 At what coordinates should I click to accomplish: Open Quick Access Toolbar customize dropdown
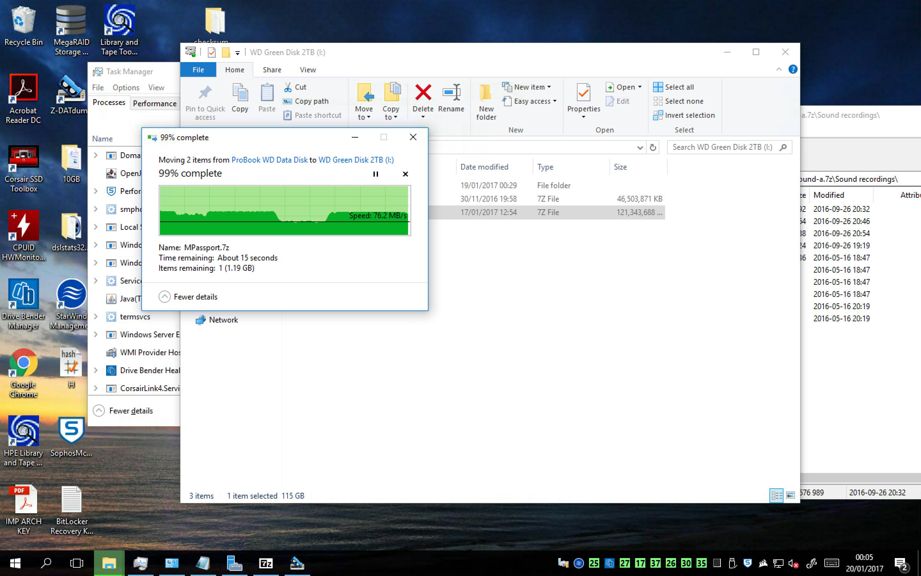tap(238, 52)
